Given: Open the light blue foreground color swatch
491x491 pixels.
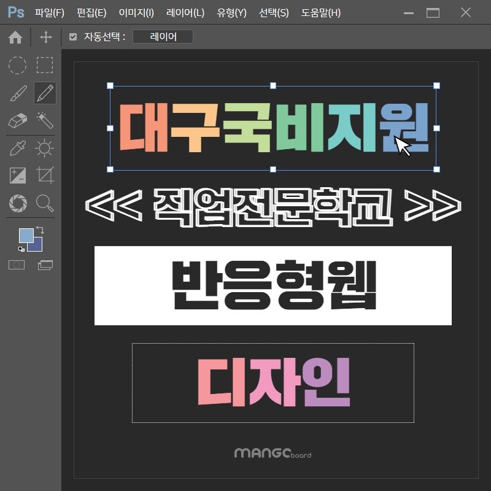Looking at the screenshot, I should 26,235.
